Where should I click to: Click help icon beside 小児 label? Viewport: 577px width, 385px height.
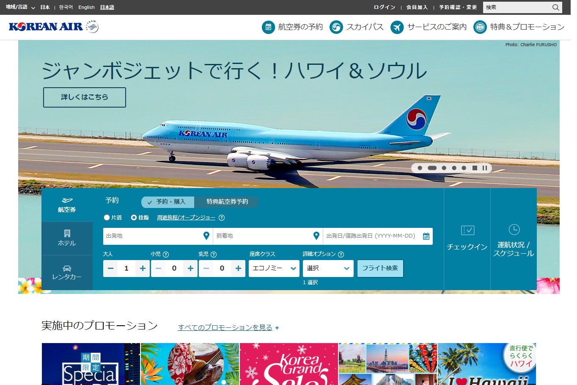(166, 255)
